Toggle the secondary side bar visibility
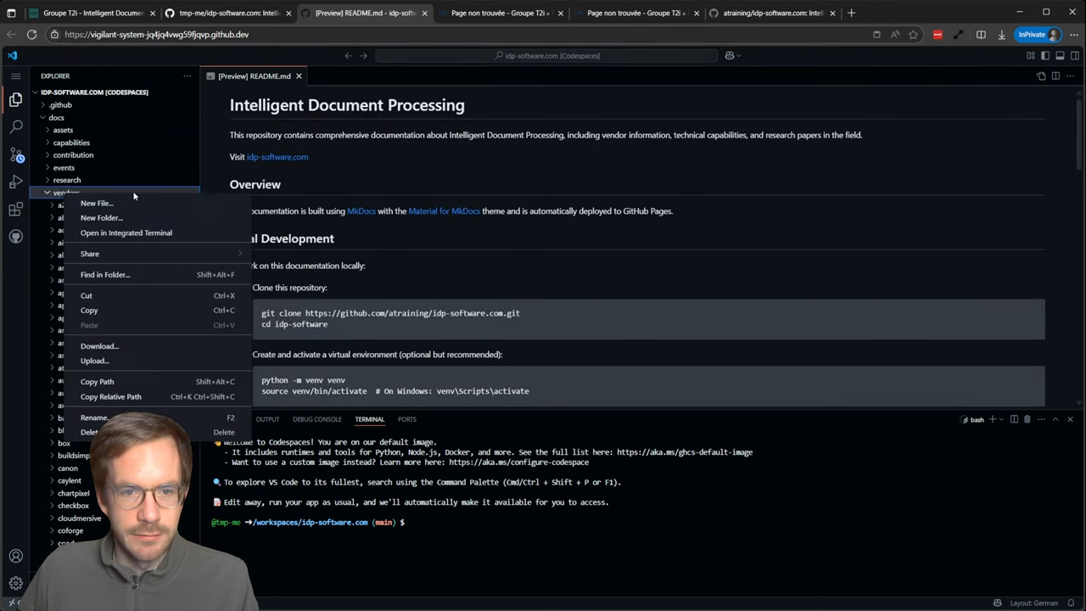This screenshot has width=1086, height=611. [x=1074, y=56]
